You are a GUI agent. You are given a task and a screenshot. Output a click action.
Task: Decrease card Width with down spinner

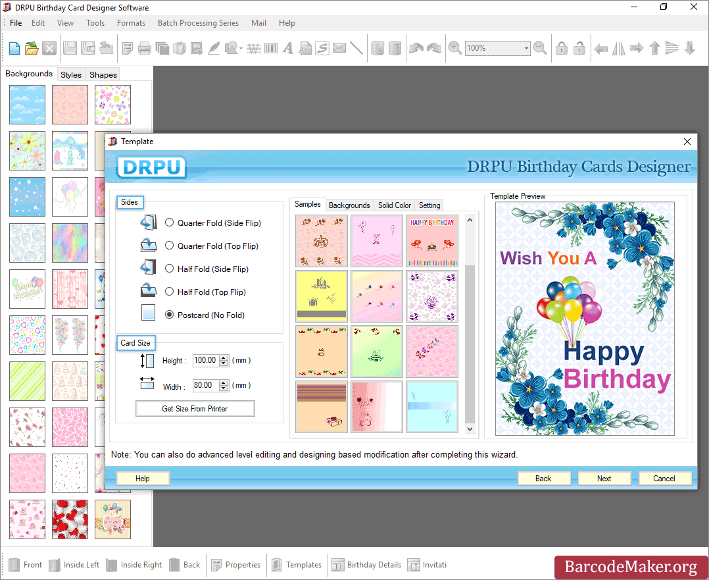[224, 388]
